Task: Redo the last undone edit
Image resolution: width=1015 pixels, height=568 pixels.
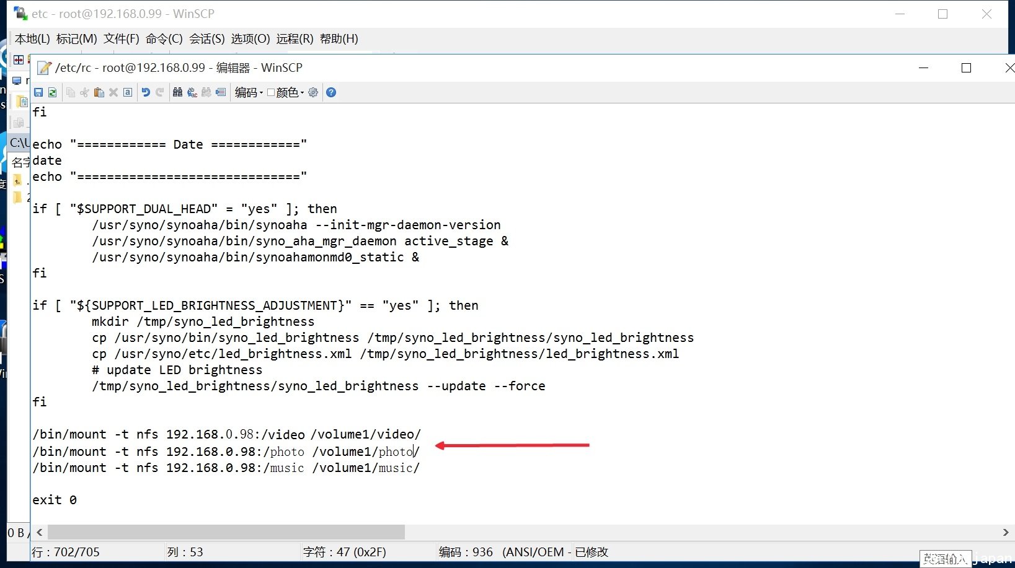Action: pos(160,92)
